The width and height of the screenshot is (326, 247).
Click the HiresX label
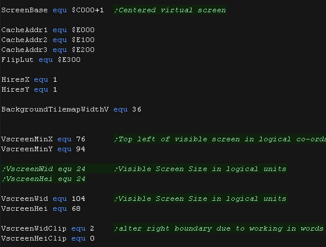click(x=15, y=79)
